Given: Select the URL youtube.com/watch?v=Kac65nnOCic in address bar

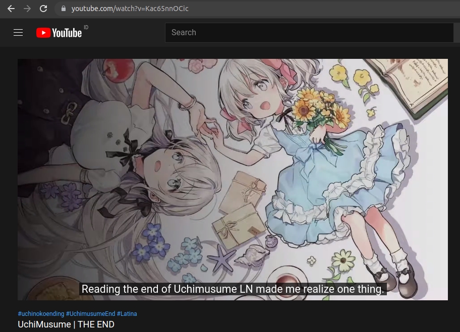Looking at the screenshot, I should 130,9.
